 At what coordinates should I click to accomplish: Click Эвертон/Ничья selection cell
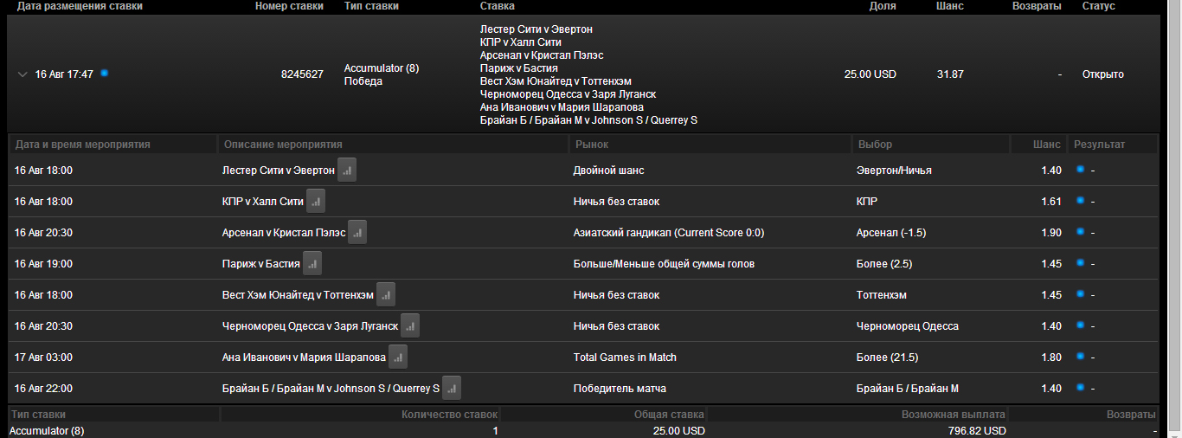(x=894, y=171)
